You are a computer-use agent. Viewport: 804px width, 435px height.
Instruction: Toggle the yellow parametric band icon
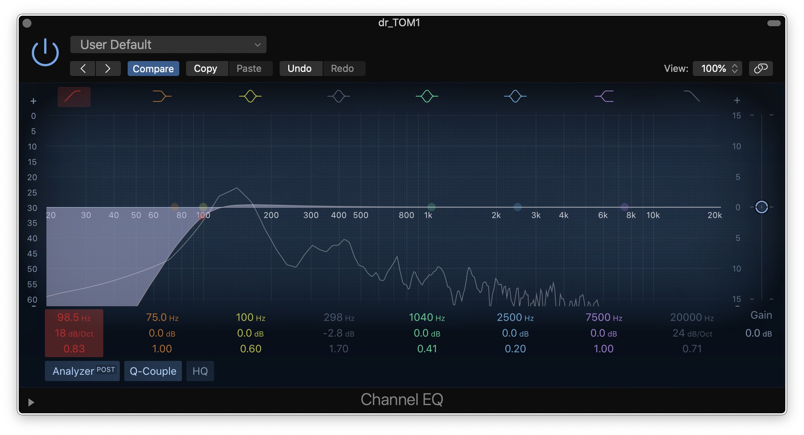(x=250, y=97)
